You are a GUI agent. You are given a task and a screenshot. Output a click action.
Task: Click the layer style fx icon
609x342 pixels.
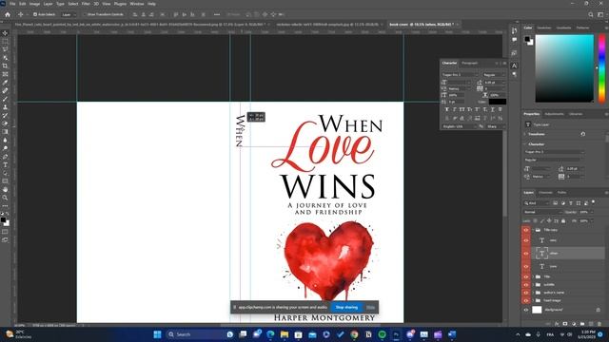point(557,324)
